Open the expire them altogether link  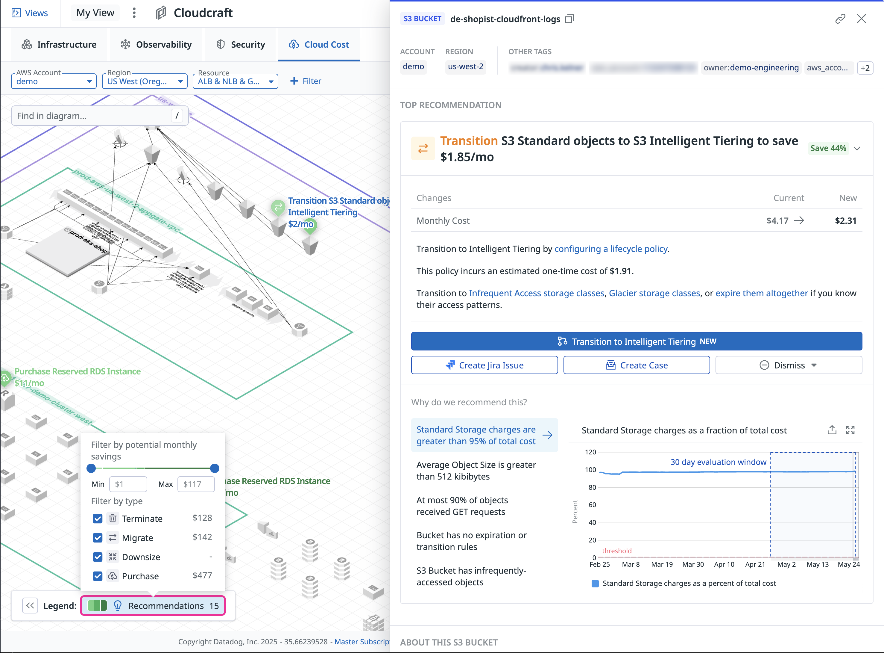pos(762,293)
